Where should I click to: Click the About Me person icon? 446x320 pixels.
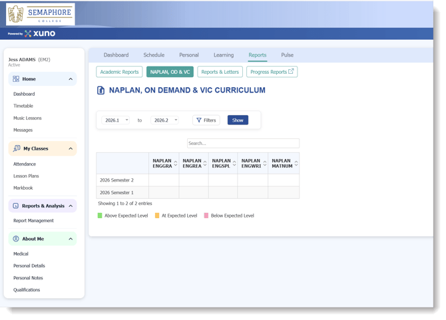click(x=16, y=239)
